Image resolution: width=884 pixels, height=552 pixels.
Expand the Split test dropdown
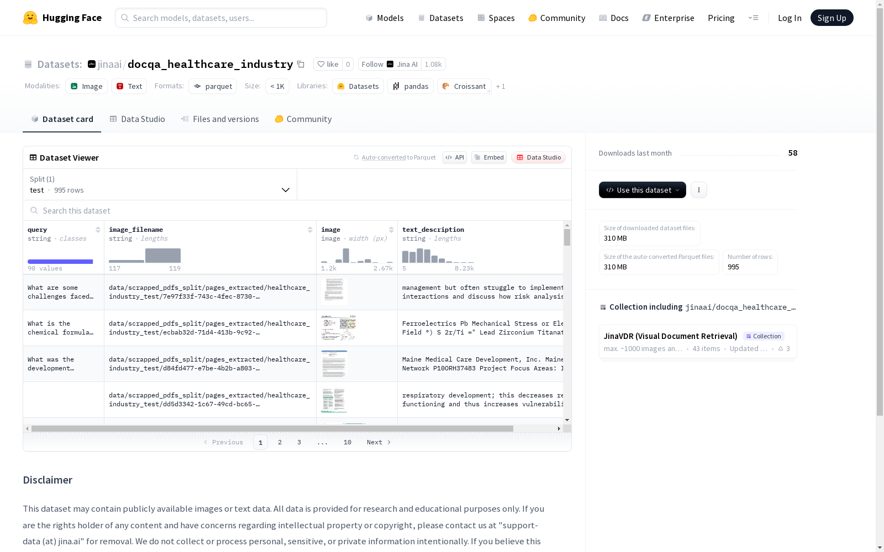pyautogui.click(x=160, y=184)
